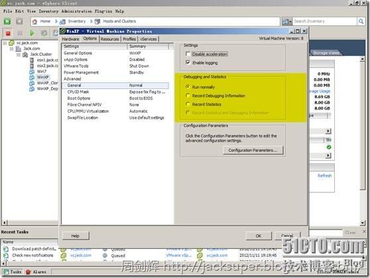The width and height of the screenshot is (370, 278).
Task: Click the search magnifier icon
Action: pos(361,21)
